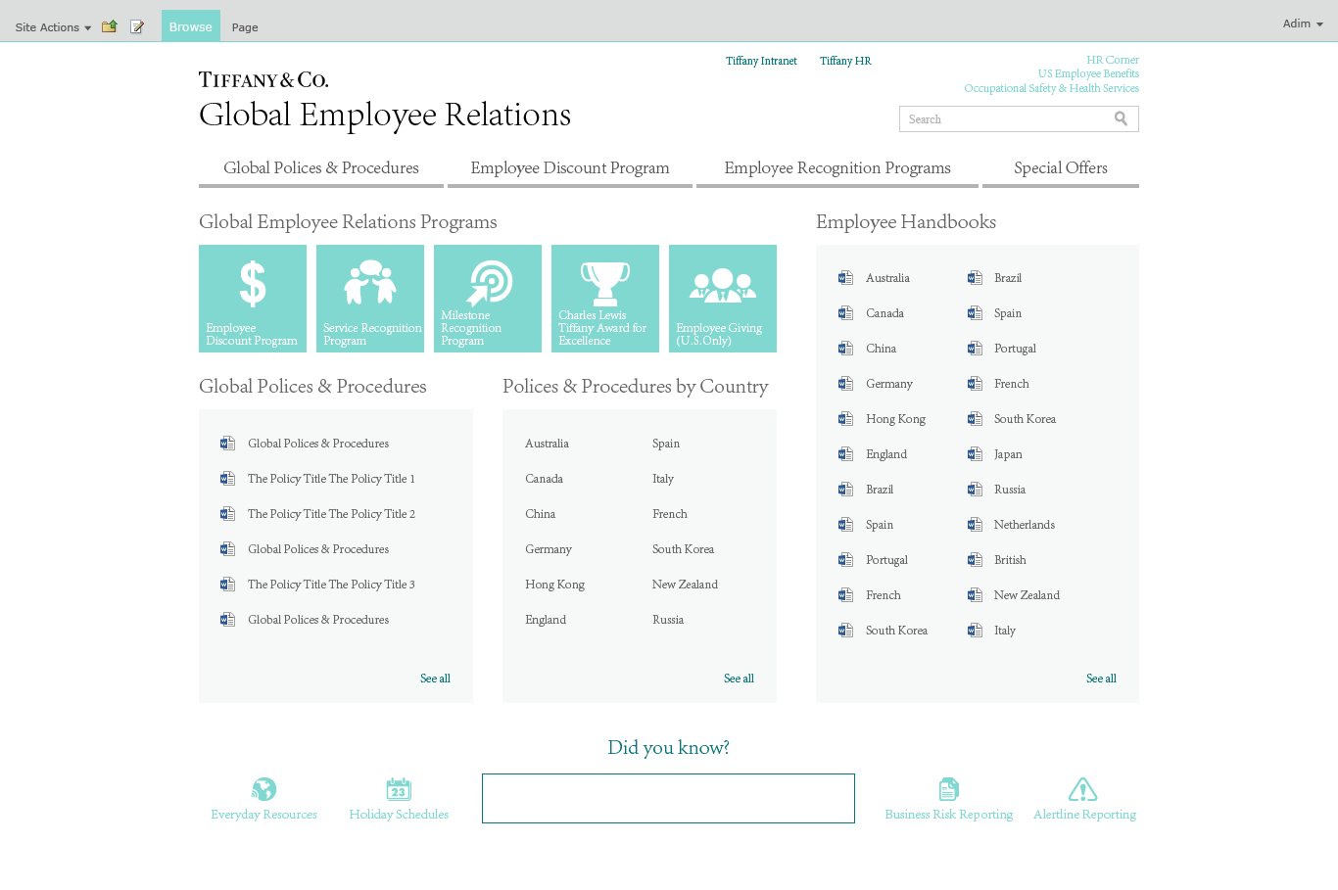Open Italy in Procedures by Country

click(663, 479)
